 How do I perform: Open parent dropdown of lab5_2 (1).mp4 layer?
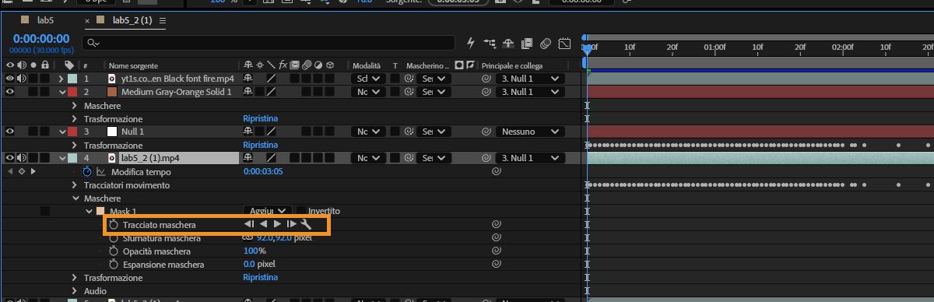click(x=530, y=158)
